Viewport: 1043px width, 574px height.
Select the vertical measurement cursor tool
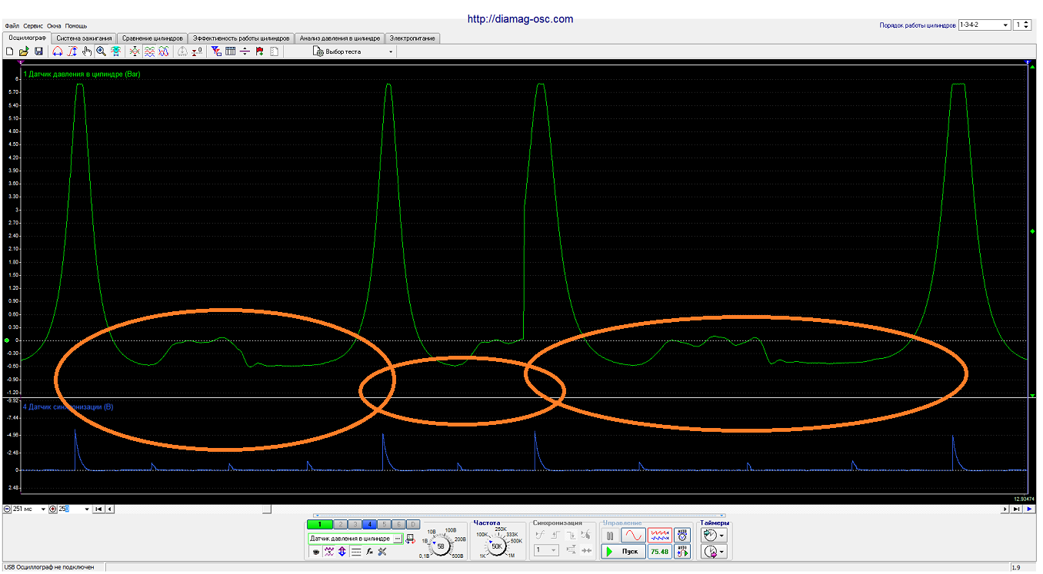click(72, 51)
